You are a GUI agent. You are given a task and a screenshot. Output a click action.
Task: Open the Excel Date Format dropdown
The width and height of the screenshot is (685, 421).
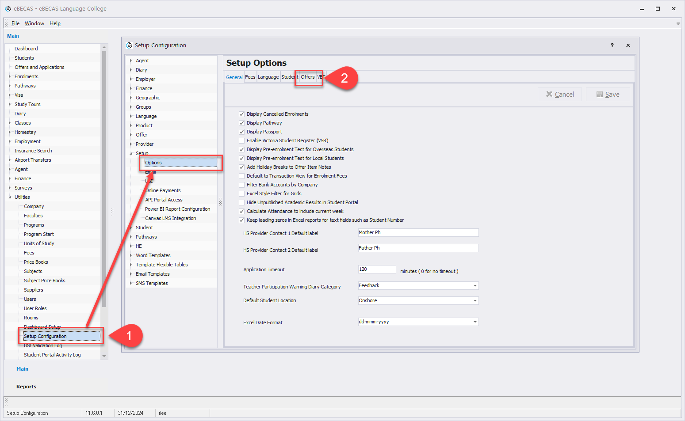[475, 322]
